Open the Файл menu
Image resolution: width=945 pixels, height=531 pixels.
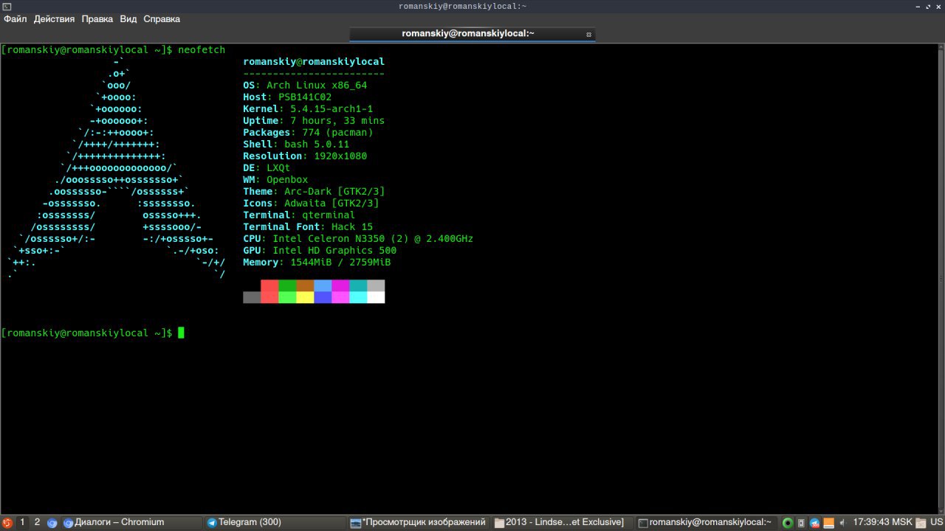(x=15, y=18)
